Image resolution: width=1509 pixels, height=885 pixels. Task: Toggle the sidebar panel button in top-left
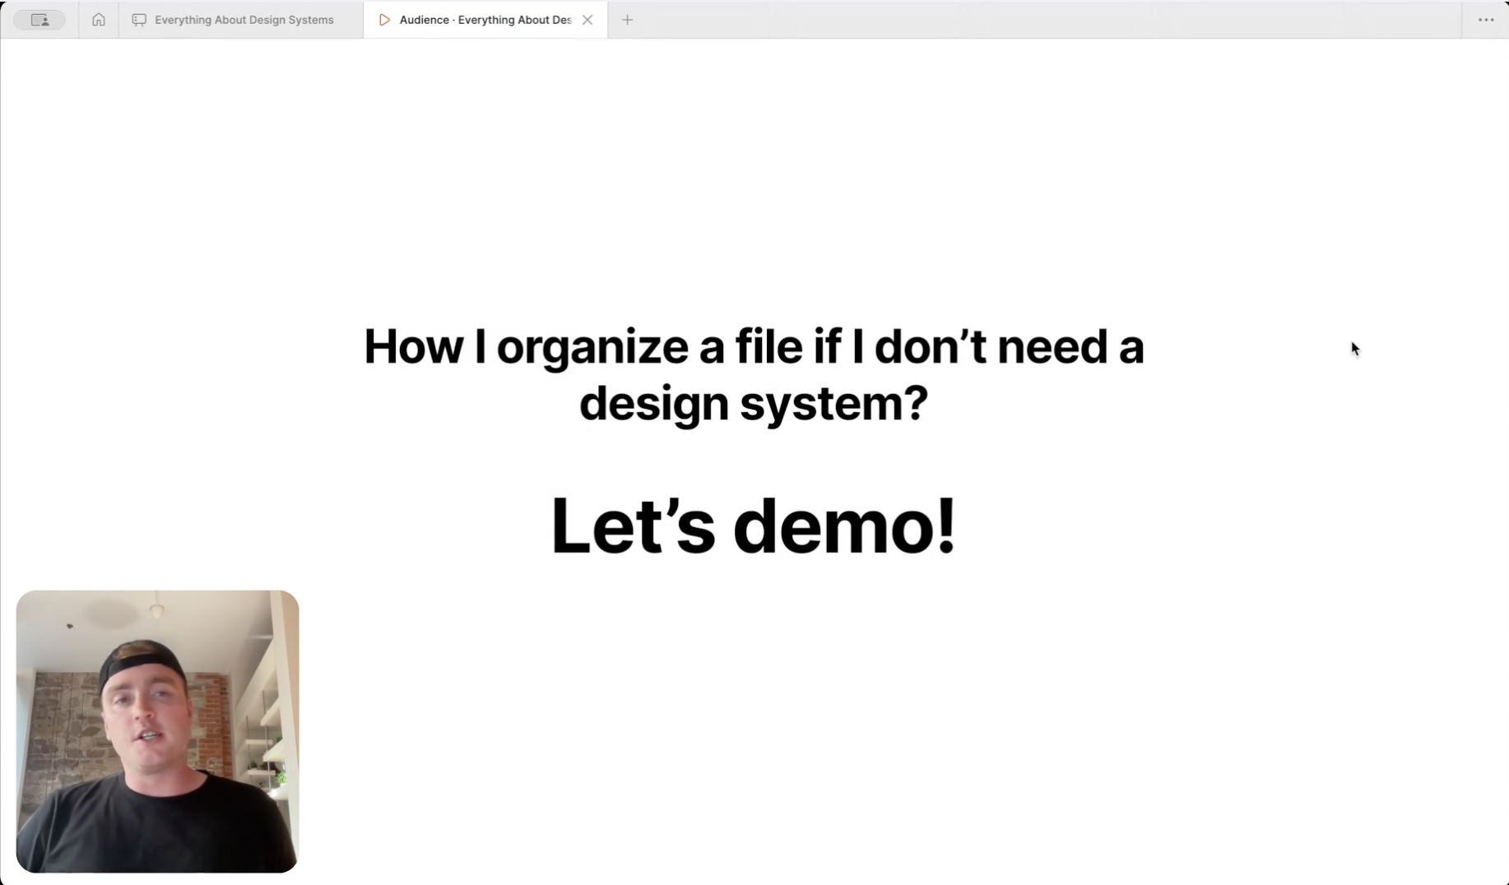click(39, 20)
